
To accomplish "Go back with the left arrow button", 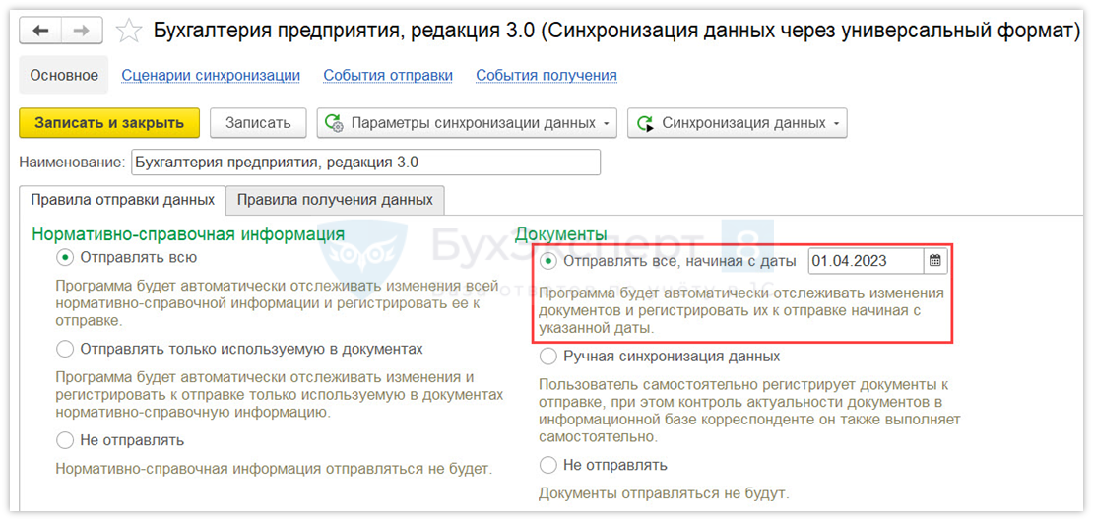I will pyautogui.click(x=40, y=32).
